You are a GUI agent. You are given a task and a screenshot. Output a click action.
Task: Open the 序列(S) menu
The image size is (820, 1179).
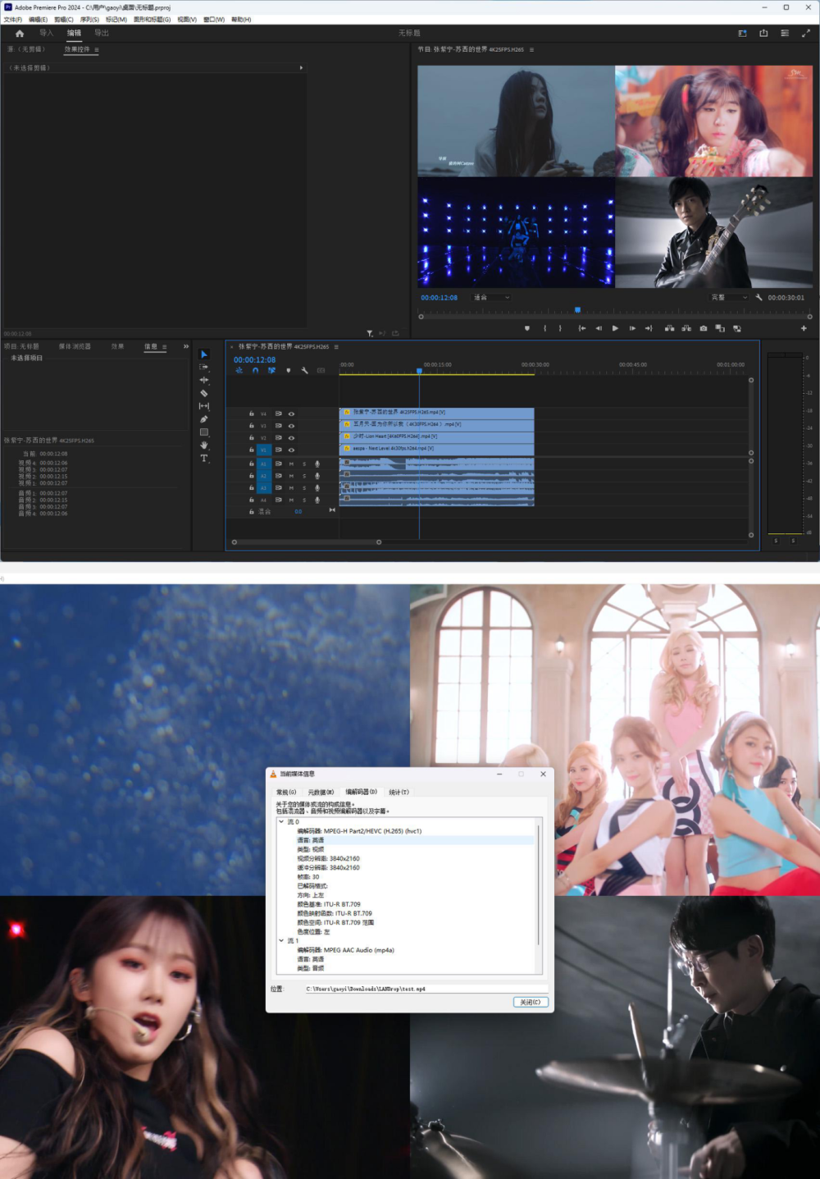(89, 20)
